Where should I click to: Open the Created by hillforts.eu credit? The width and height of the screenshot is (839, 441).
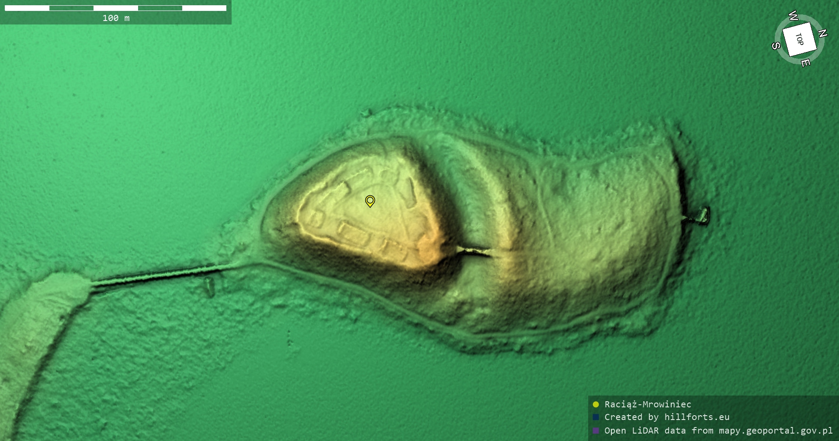[667, 417]
